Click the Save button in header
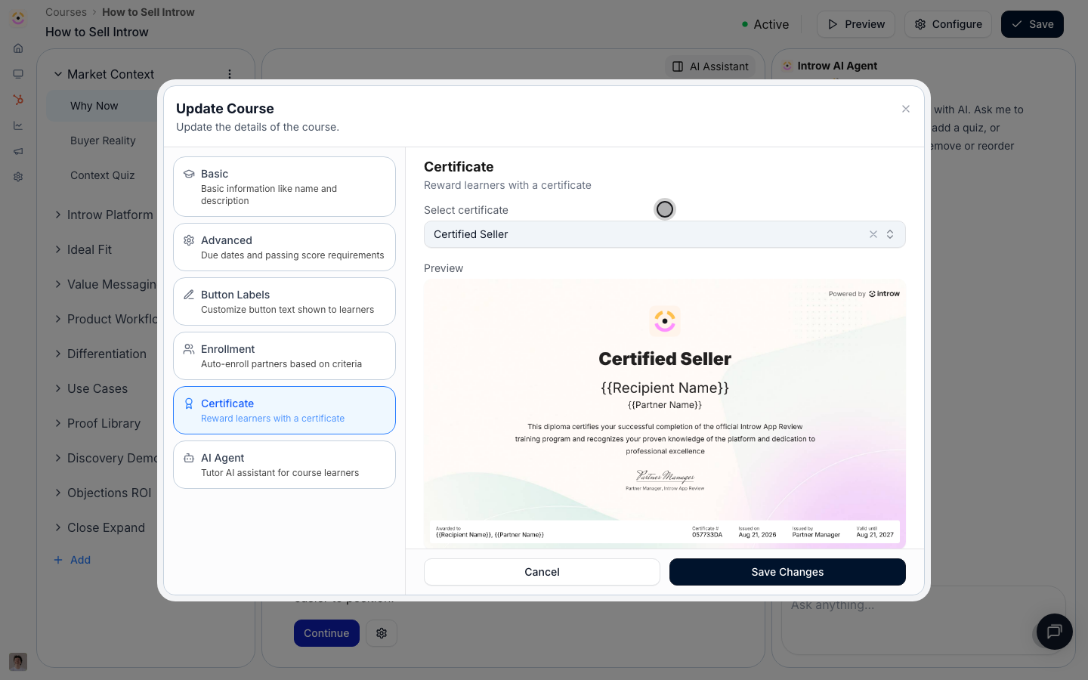 pos(1032,24)
